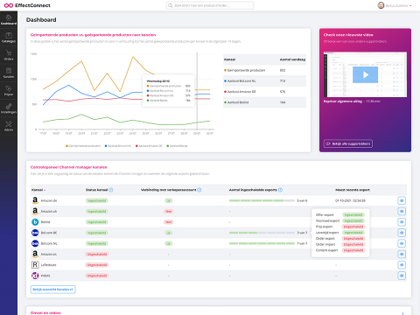Viewport: 420px width, 315px height.
Task: Click the Beslist channel logo
Action: click(x=35, y=222)
